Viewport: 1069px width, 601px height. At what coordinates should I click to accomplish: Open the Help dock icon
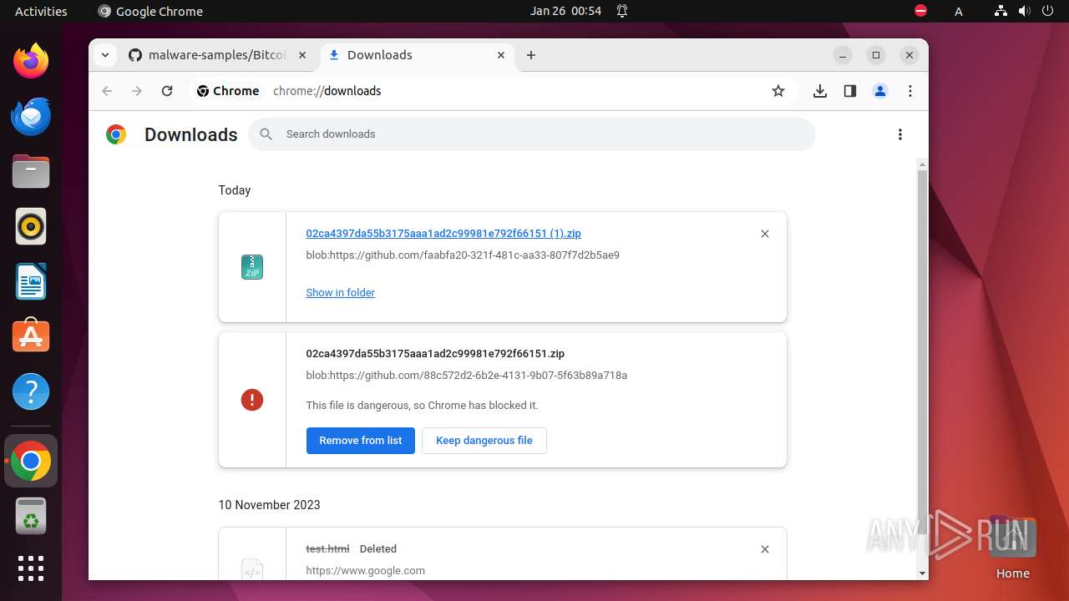(x=31, y=391)
